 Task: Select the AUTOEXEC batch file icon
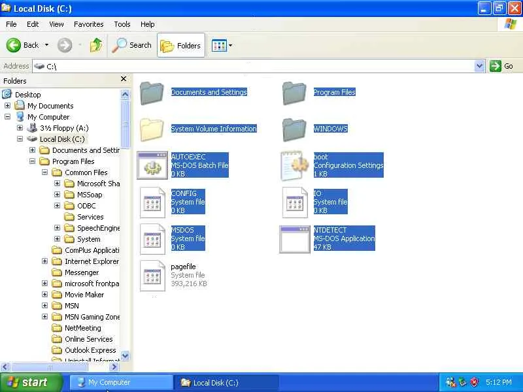[x=152, y=166]
